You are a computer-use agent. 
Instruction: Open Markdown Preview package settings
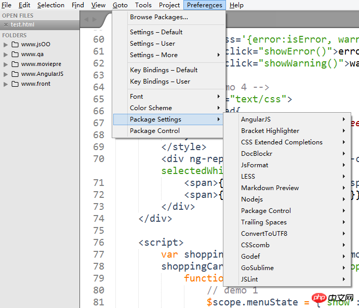pyautogui.click(x=287, y=188)
